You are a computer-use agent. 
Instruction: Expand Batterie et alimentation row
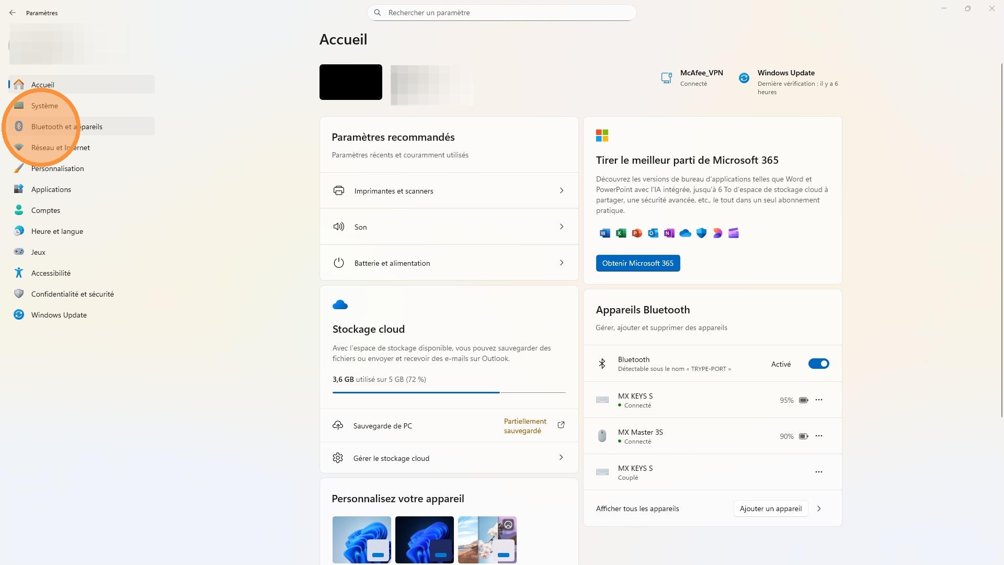tap(561, 263)
